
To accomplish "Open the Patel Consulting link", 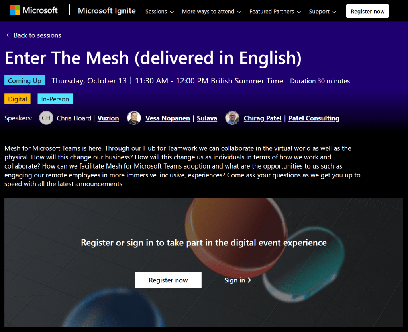I will pyautogui.click(x=314, y=118).
